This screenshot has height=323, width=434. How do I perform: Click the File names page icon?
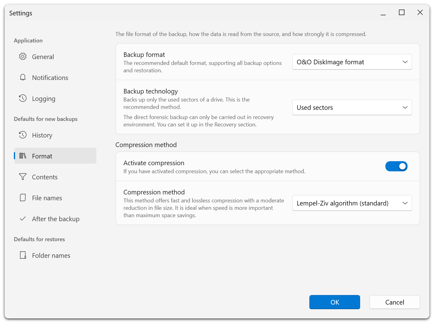(23, 197)
